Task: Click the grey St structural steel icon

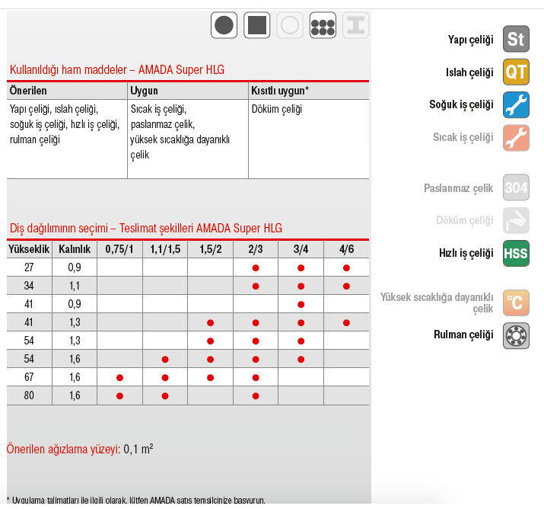Action: coord(517,39)
